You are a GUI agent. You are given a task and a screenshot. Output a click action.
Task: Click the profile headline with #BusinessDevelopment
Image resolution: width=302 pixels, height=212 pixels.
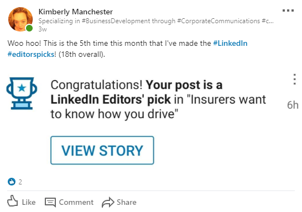[x=156, y=21]
